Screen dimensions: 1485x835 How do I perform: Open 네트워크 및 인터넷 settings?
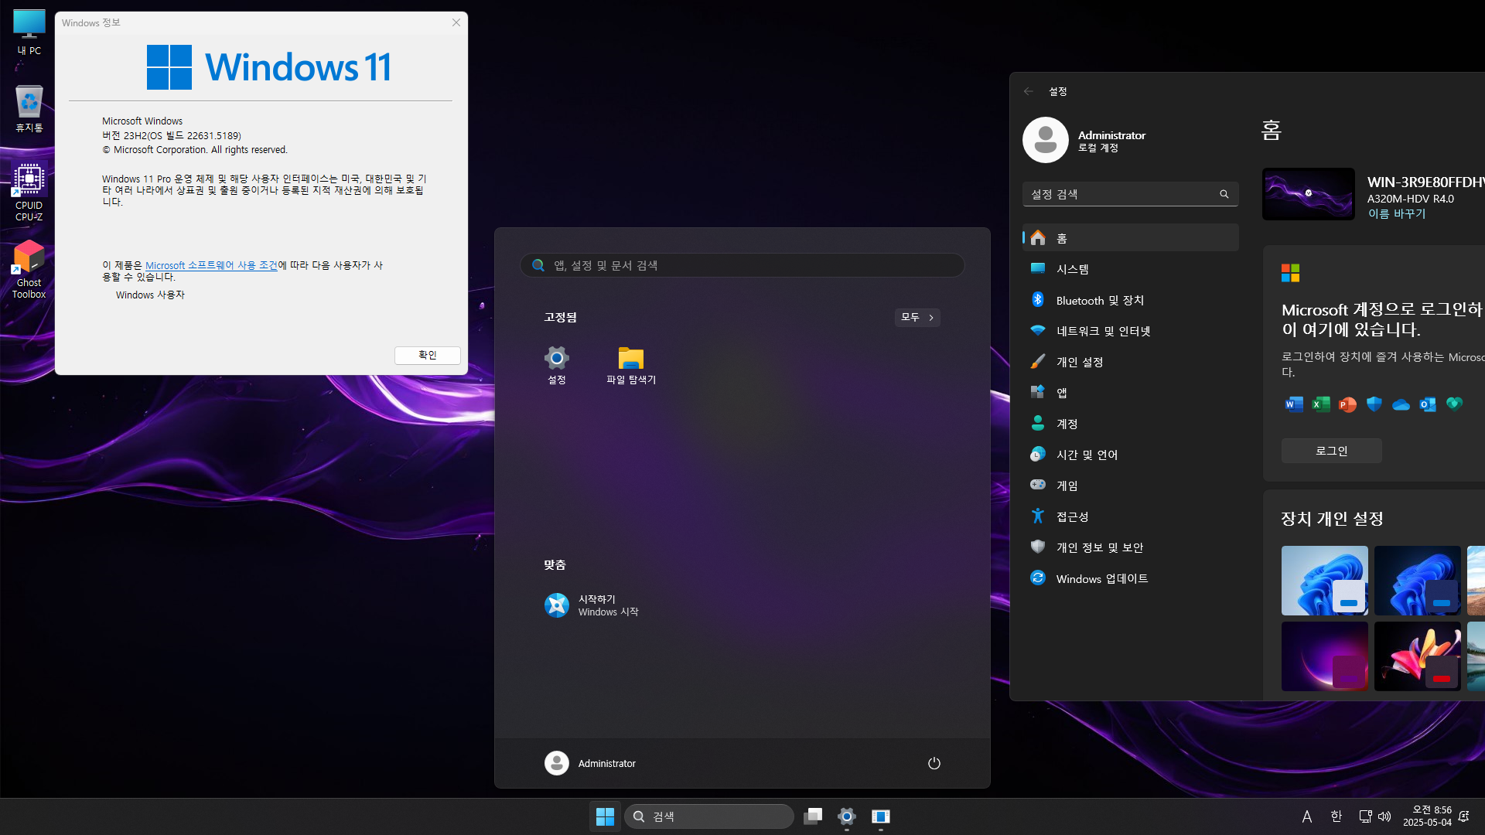click(x=1131, y=331)
